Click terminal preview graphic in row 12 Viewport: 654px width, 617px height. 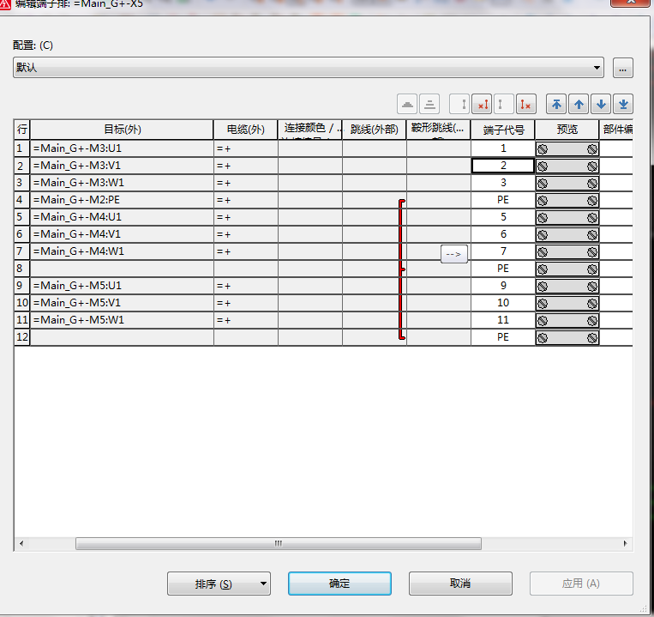[x=567, y=337]
